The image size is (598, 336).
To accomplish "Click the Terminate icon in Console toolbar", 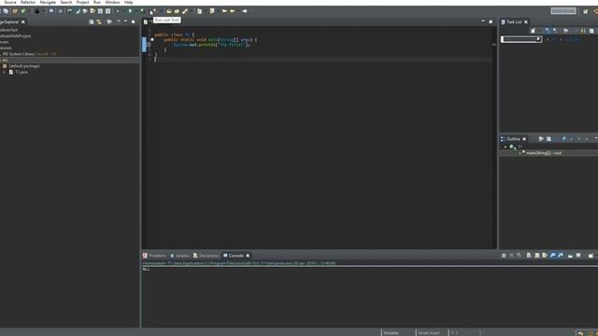I will 504,256.
